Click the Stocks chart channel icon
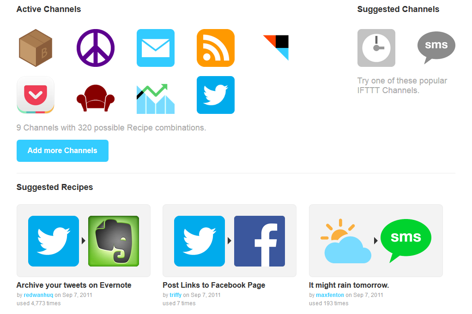Image resolution: width=472 pixels, height=314 pixels. coord(156,99)
